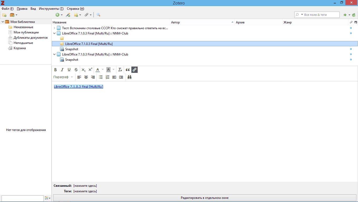Open the Корзина trash
The image size is (358, 202).
coord(20,48)
